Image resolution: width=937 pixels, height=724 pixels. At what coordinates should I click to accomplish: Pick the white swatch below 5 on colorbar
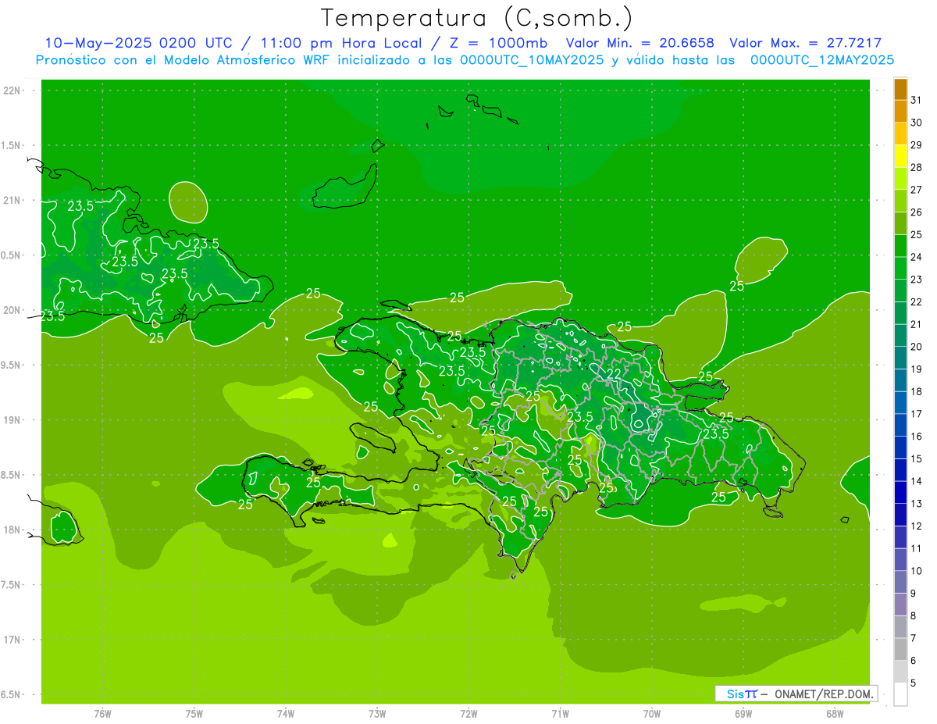900,694
